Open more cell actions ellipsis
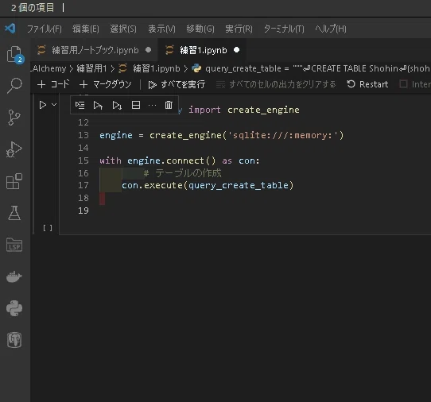Image resolution: width=431 pixels, height=402 pixels. click(x=152, y=105)
